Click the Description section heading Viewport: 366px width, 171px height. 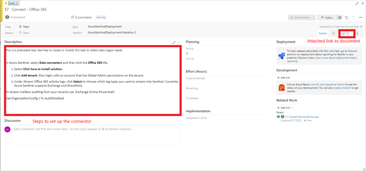(x=13, y=42)
